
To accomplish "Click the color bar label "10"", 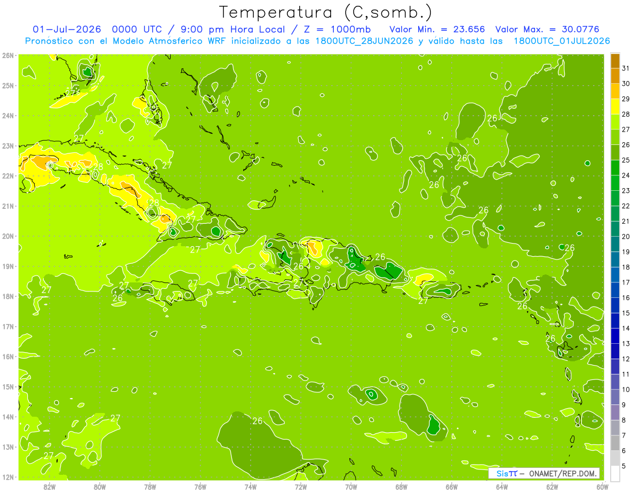I will click(626, 390).
